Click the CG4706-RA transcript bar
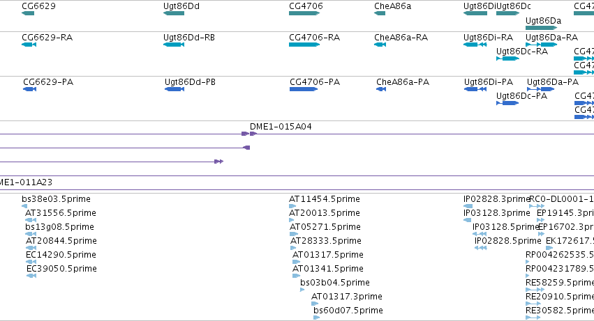This screenshot has width=594, height=321. coord(304,45)
